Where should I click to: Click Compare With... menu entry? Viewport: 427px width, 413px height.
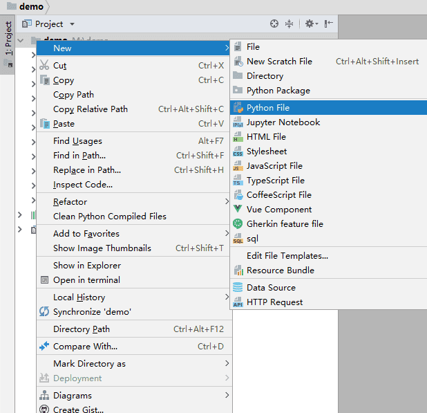click(x=134, y=346)
